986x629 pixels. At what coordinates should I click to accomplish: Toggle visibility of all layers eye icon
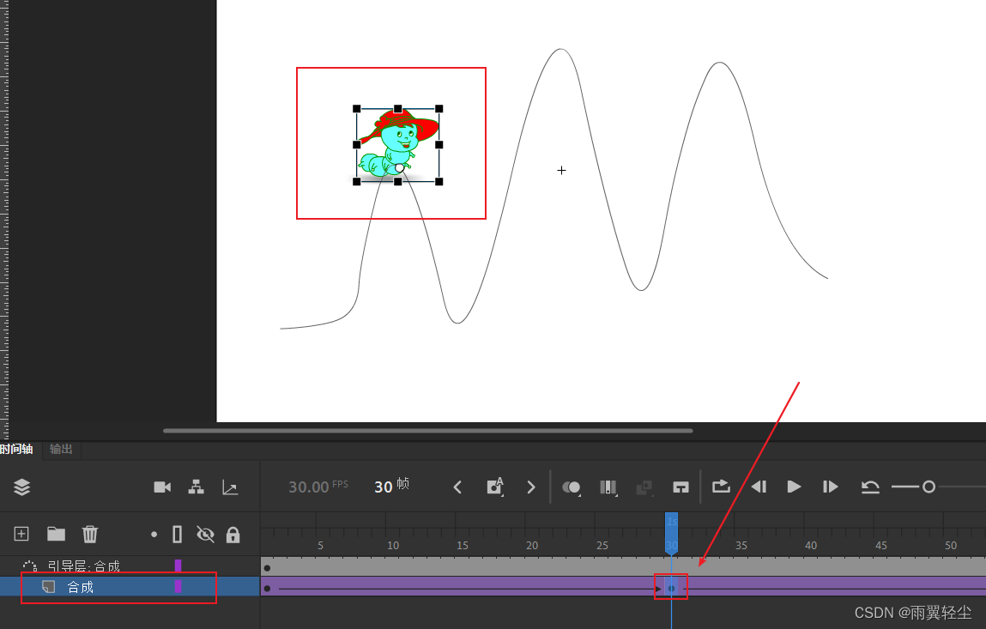tap(205, 535)
